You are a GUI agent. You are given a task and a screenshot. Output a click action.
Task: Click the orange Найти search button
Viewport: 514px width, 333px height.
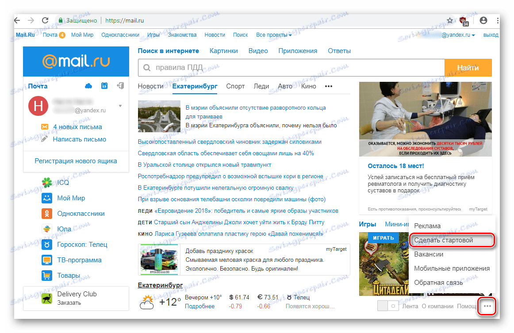point(468,68)
